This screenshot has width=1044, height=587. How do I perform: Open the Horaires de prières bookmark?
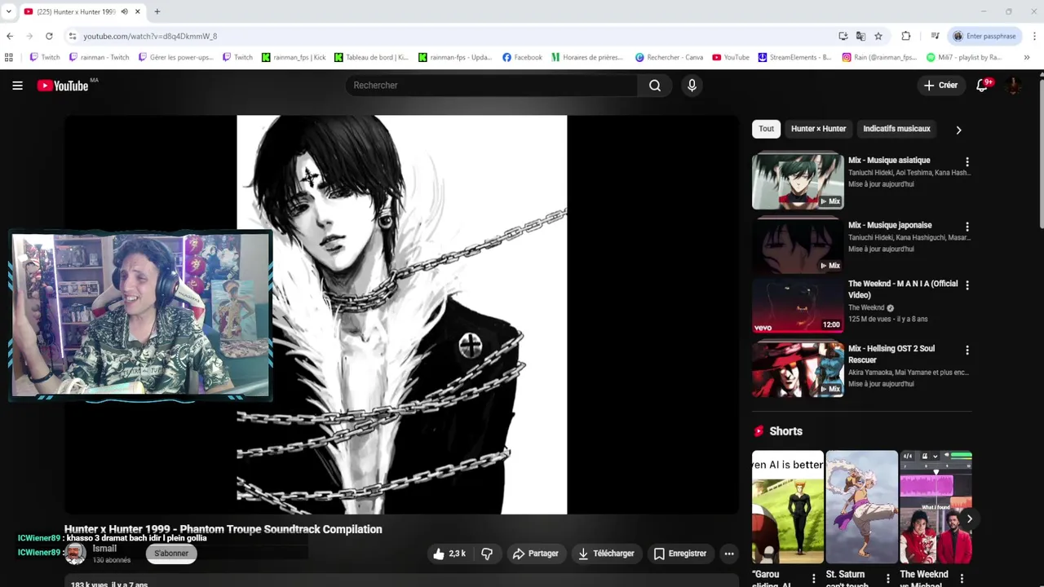coord(587,57)
